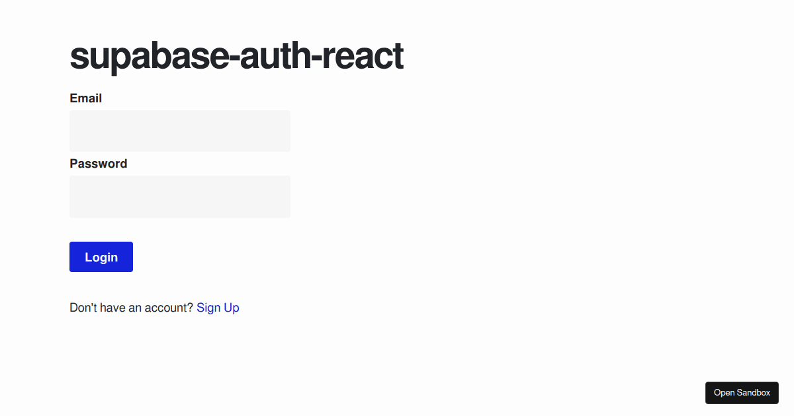Image resolution: width=794 pixels, height=416 pixels.
Task: Launch the sandbox with Open Sandbox
Action: pyautogui.click(x=742, y=392)
